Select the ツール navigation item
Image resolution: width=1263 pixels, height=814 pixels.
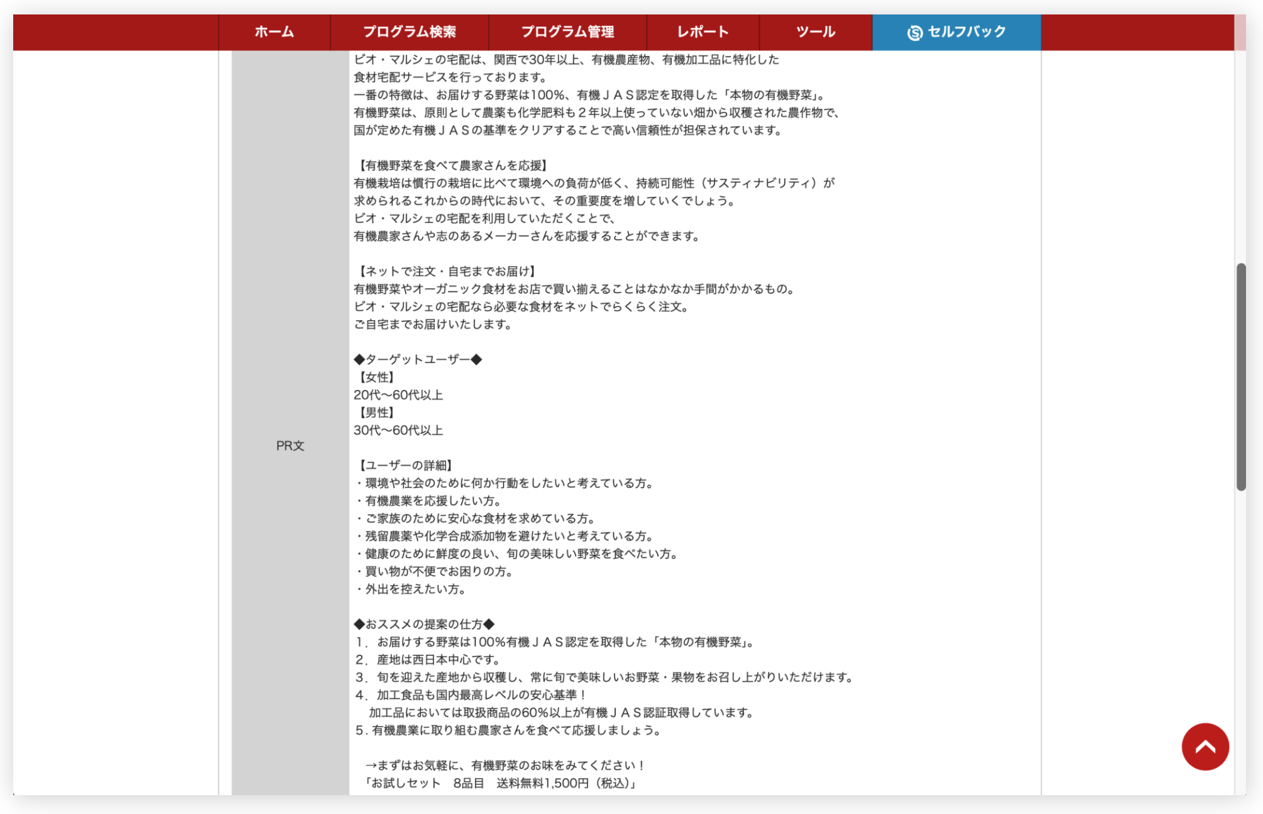[x=815, y=32]
